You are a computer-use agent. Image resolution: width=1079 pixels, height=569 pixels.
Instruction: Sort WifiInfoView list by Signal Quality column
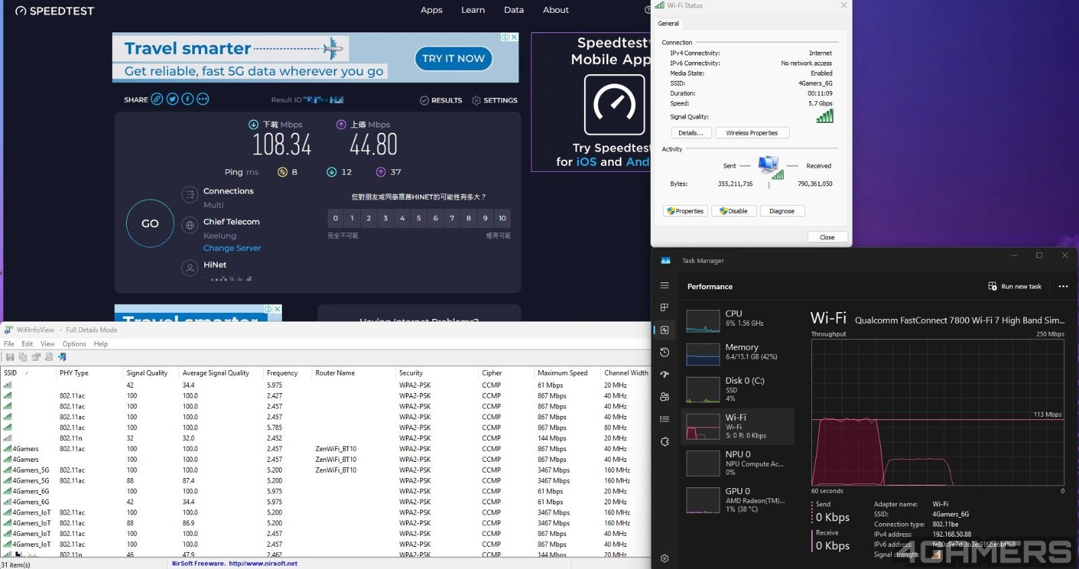151,373
